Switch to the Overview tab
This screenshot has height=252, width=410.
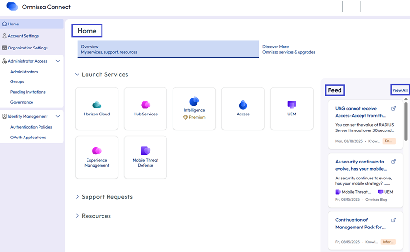pos(168,49)
